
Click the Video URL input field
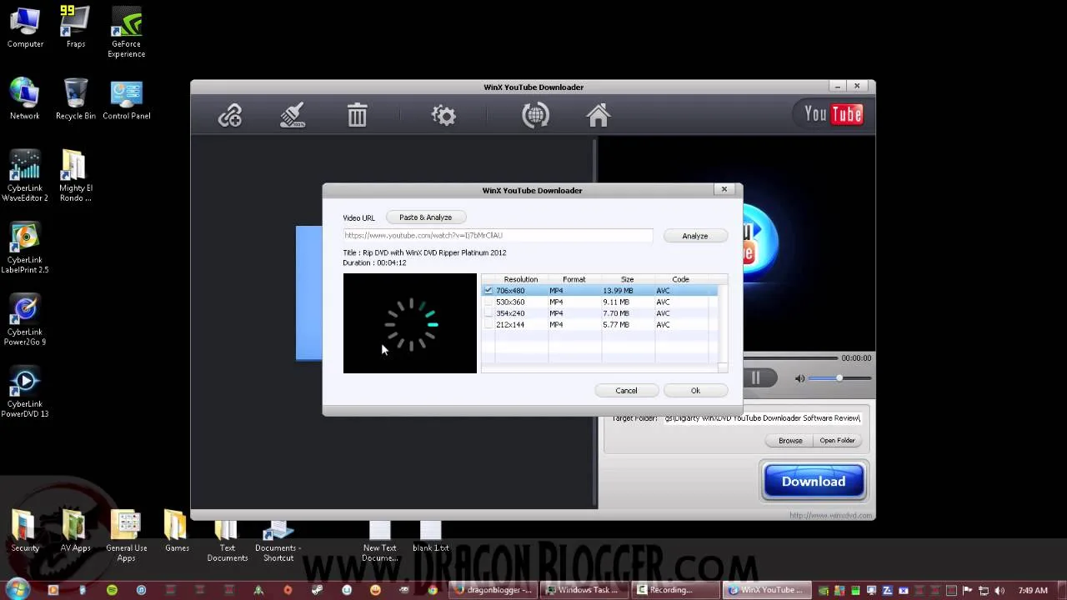pos(498,236)
